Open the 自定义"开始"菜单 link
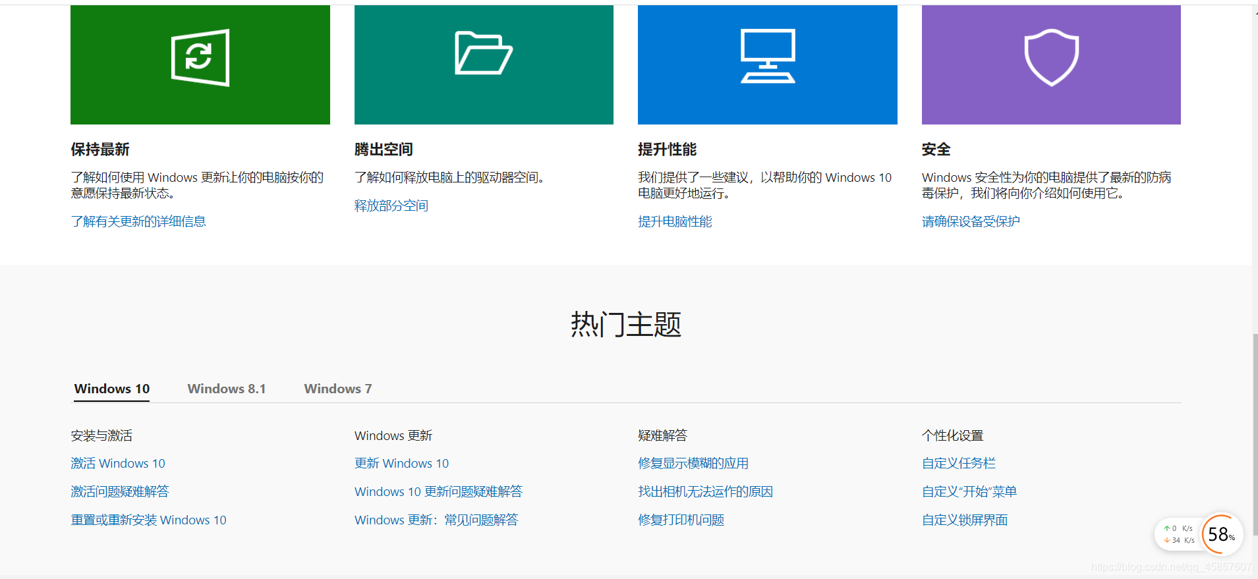1258x579 pixels. (969, 491)
